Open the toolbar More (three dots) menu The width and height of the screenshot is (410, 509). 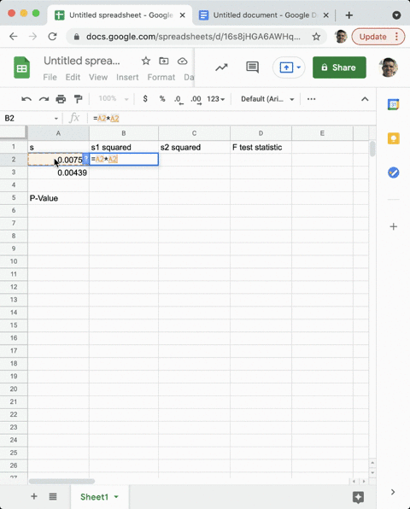[311, 99]
